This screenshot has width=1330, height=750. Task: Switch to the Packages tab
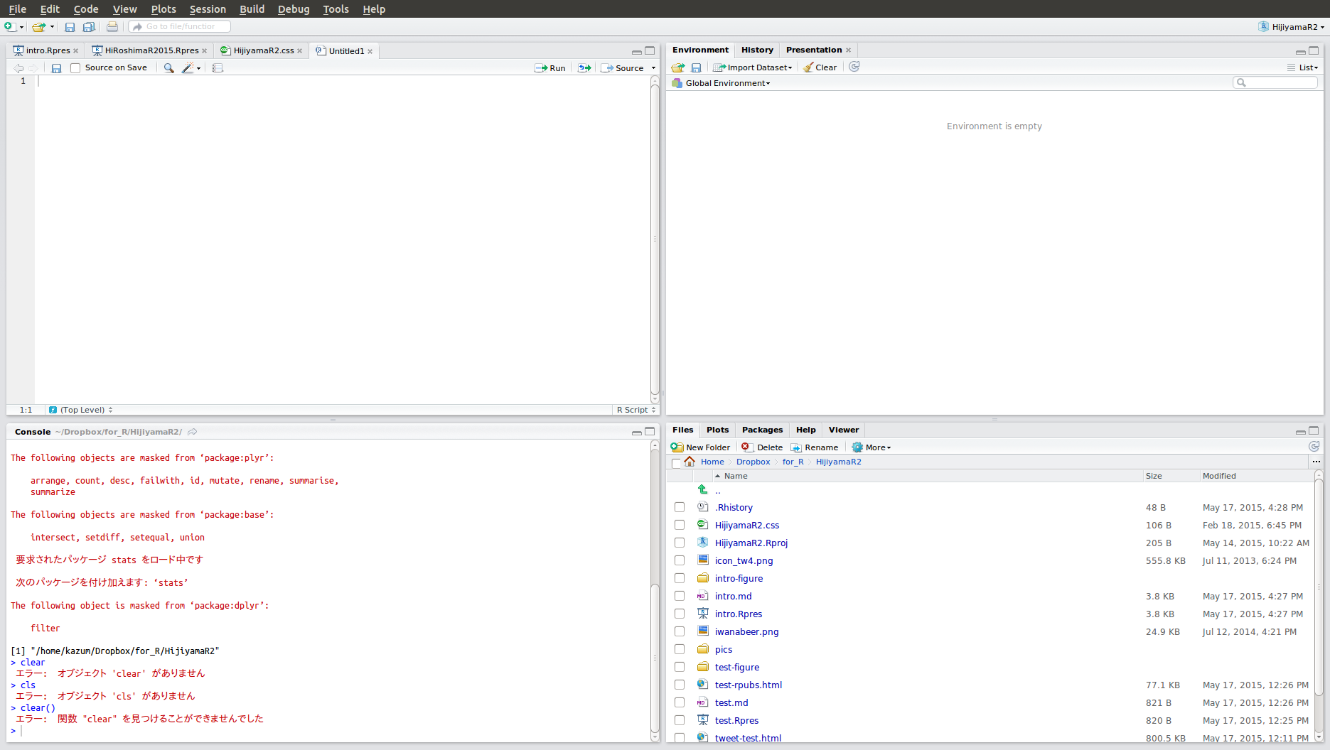762,430
